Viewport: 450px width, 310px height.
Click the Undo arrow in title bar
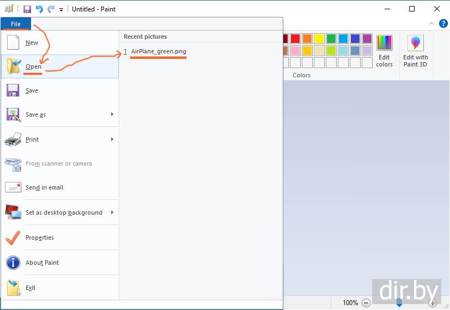[x=39, y=9]
